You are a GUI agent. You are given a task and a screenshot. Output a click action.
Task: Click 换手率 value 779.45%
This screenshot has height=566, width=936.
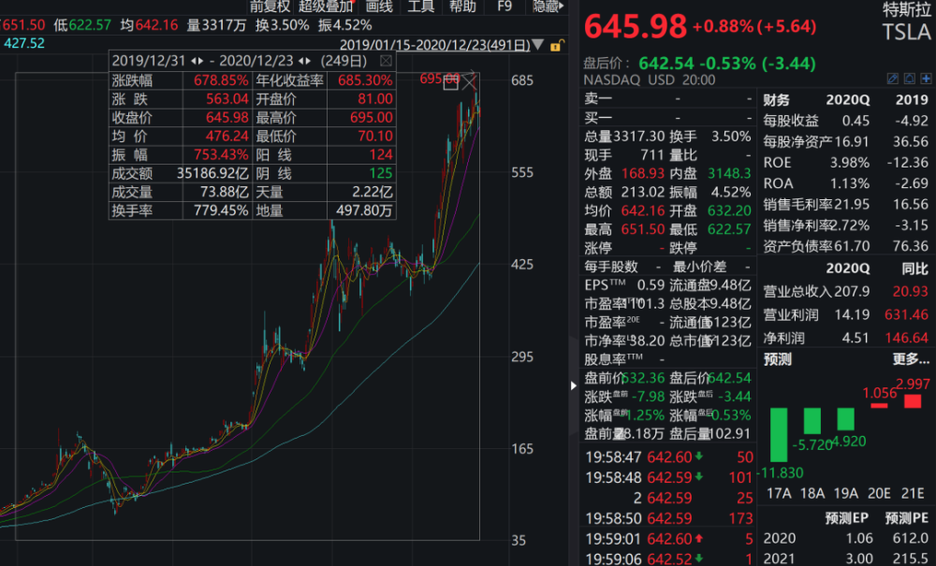pos(220,210)
